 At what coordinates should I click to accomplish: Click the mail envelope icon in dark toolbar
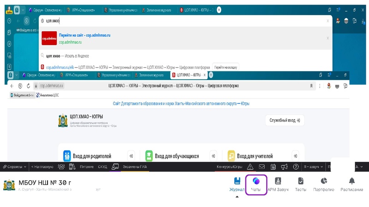[x=262, y=167]
